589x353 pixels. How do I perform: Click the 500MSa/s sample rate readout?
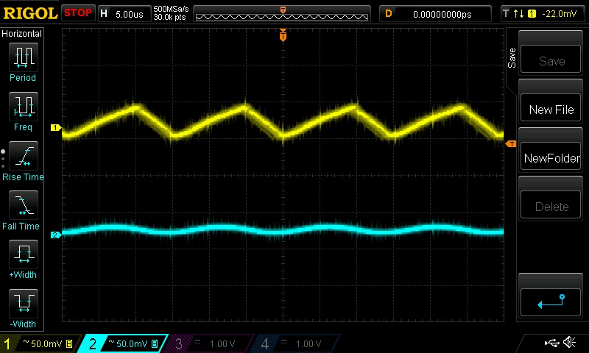pyautogui.click(x=171, y=10)
